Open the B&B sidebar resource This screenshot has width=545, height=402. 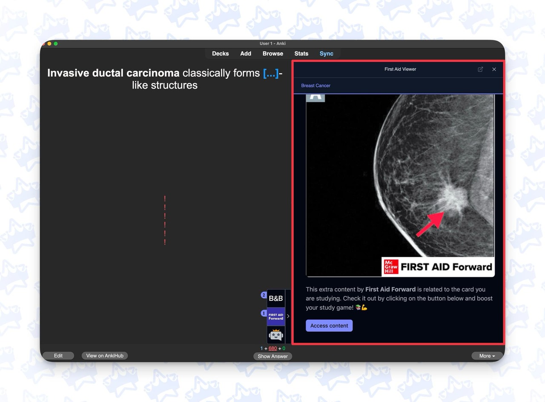(x=275, y=299)
